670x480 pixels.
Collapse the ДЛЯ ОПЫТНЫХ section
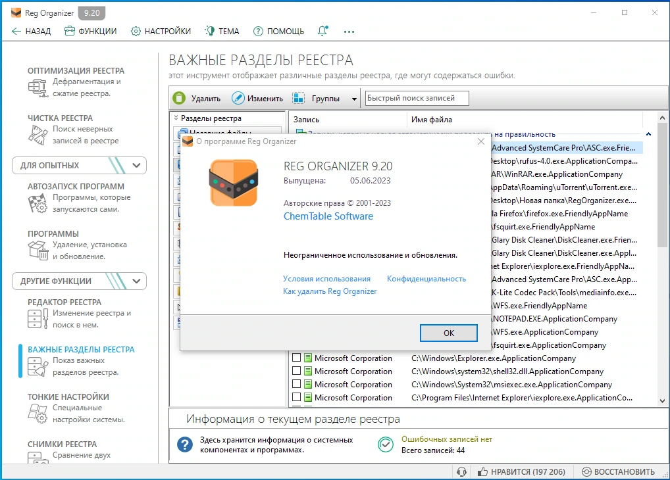pyautogui.click(x=136, y=165)
